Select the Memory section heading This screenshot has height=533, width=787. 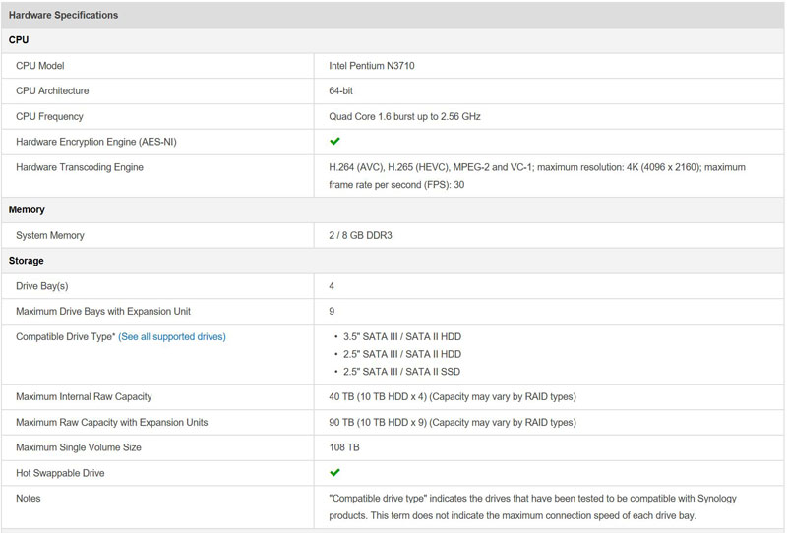pyautogui.click(x=27, y=209)
